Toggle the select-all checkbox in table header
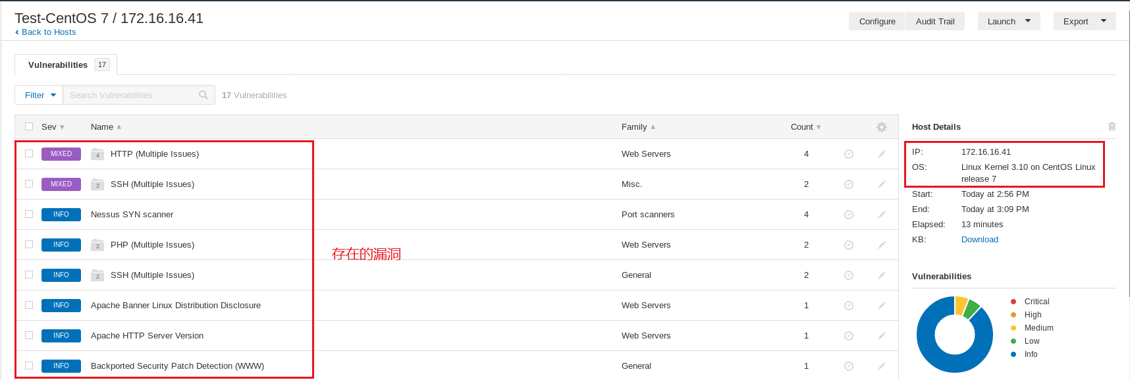This screenshot has width=1130, height=380. pyautogui.click(x=29, y=126)
